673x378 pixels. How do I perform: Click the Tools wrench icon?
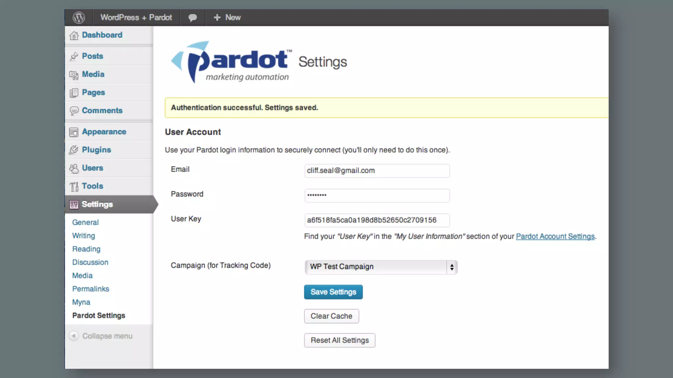74,186
